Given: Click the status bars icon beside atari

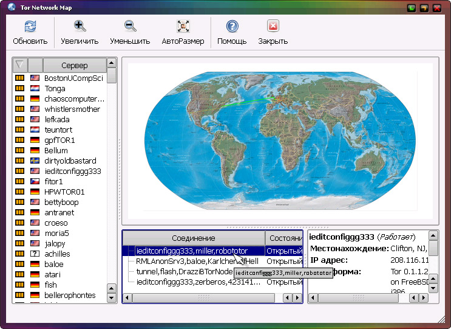Looking at the screenshot, I should [x=19, y=274].
